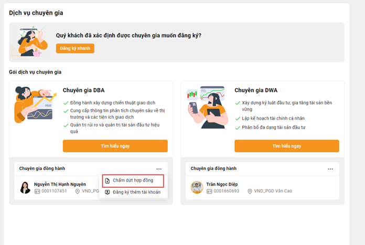This screenshot has height=245, width=365.
Task: Open three-dot menu in DWA expert card
Action: click(x=330, y=169)
